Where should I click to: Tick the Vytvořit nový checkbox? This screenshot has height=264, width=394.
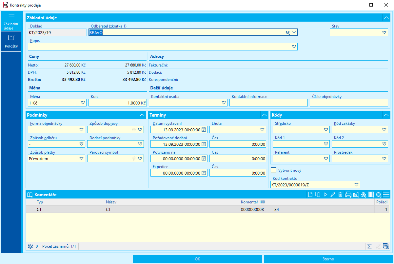[x=274, y=170]
